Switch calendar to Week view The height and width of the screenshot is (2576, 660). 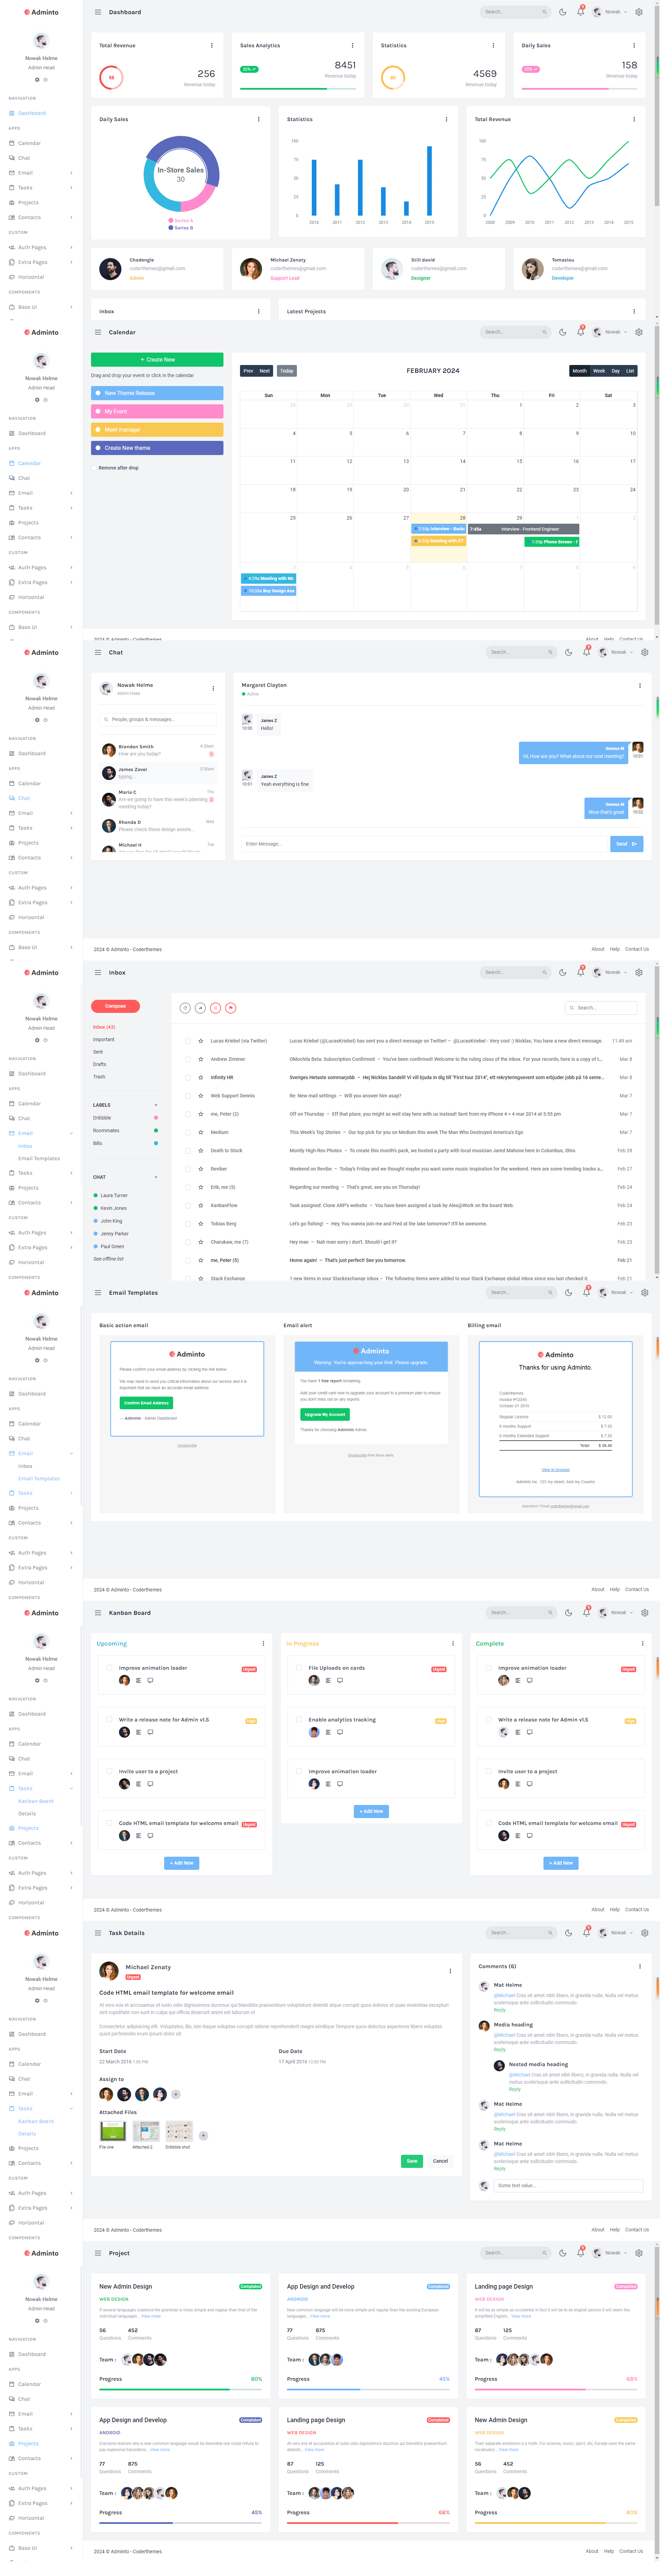point(599,371)
